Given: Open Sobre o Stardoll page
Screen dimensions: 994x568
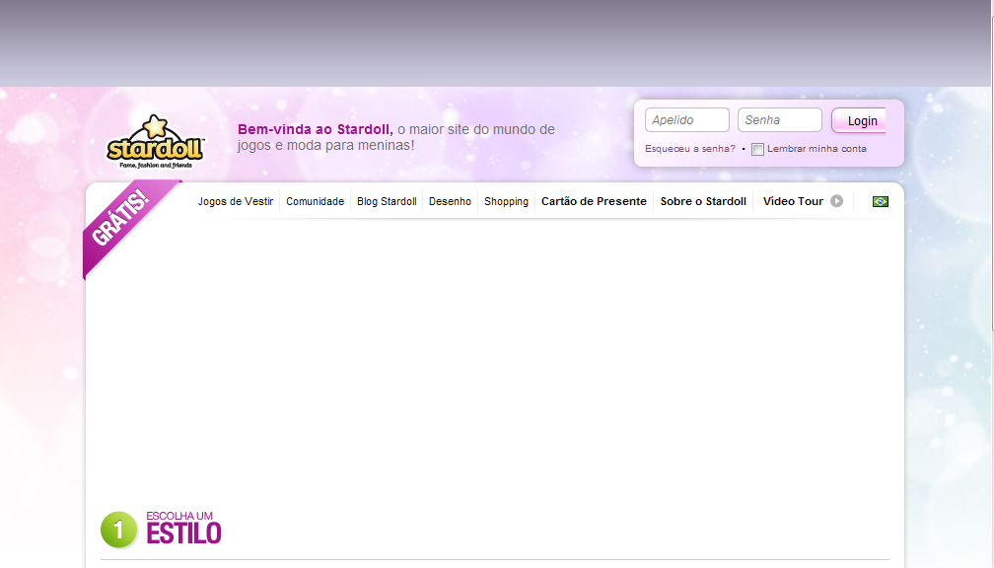Looking at the screenshot, I should tap(703, 201).
